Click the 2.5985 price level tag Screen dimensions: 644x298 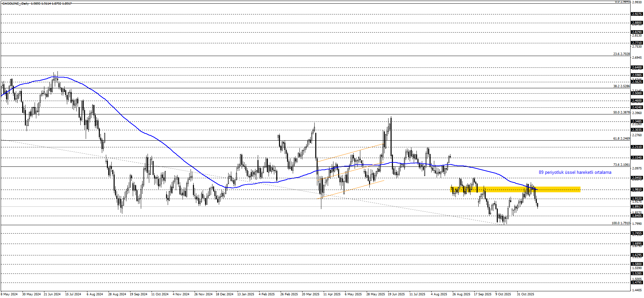coord(637,75)
